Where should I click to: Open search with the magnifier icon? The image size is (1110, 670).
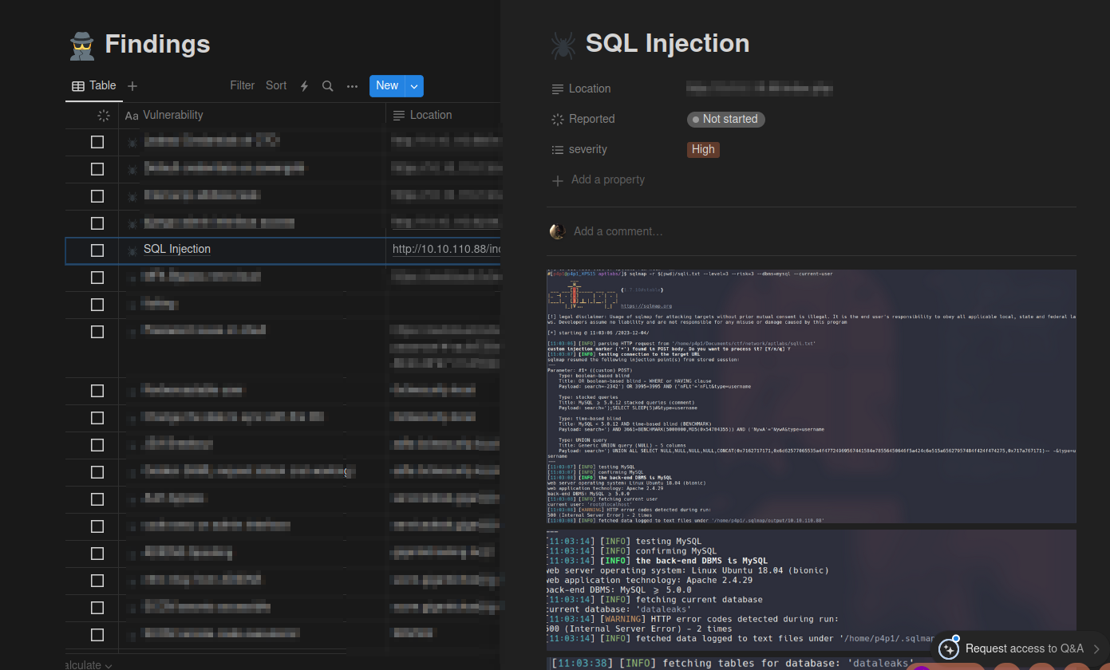[327, 86]
